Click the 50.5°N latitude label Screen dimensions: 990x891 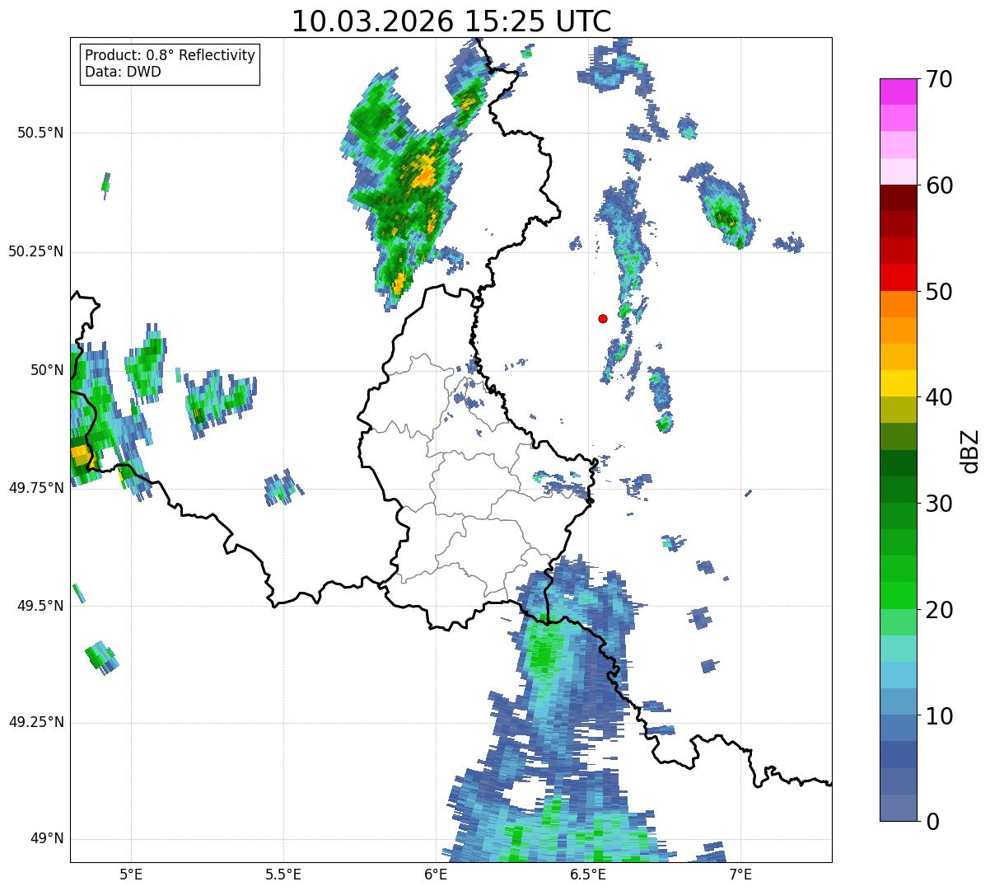(x=40, y=133)
